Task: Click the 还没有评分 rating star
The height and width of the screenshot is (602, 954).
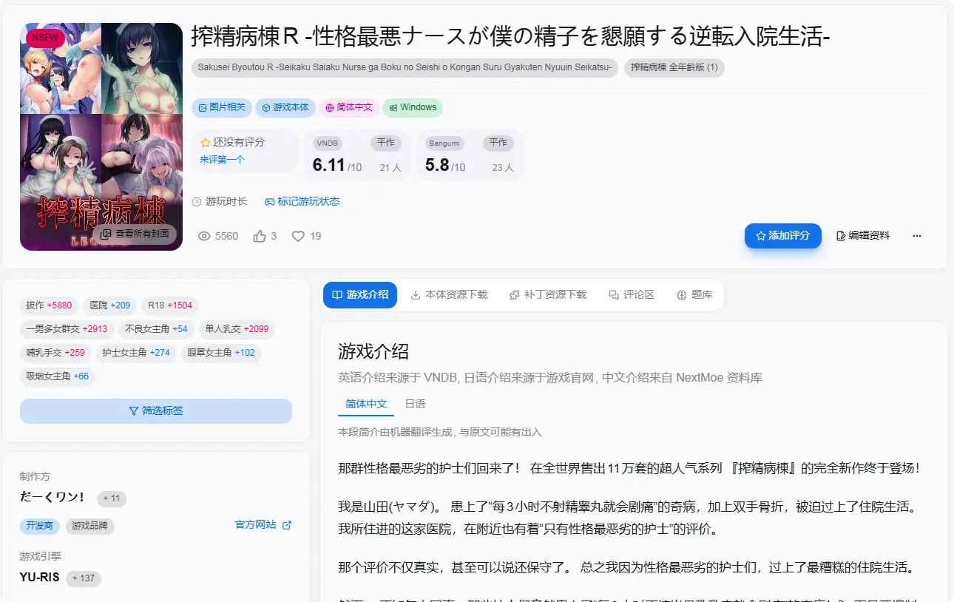Action: pos(206,143)
